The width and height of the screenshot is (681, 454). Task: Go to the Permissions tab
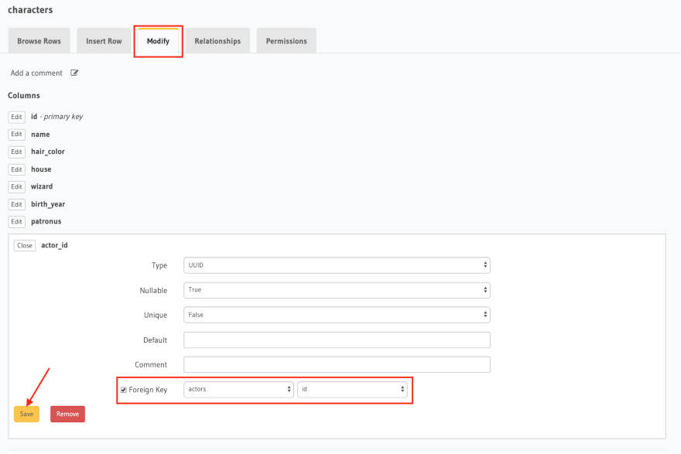click(x=286, y=41)
